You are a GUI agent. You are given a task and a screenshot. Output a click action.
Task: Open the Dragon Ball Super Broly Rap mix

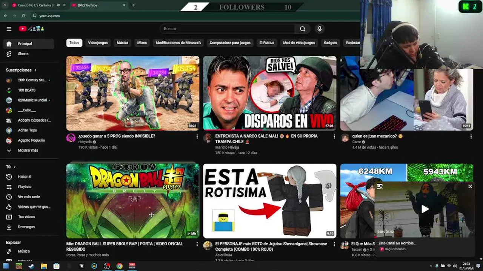point(133,201)
